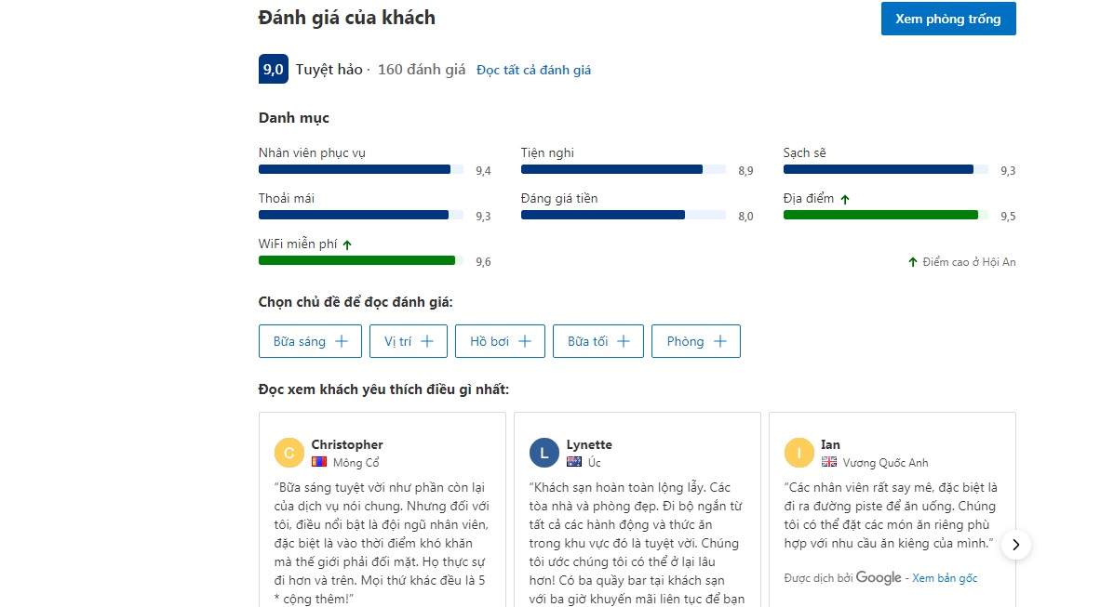Open the Xem bản gốc link
The height and width of the screenshot is (607, 1114).
tap(945, 578)
